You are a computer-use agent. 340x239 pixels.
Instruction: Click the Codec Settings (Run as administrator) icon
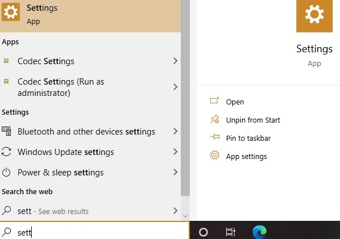pos(6,82)
